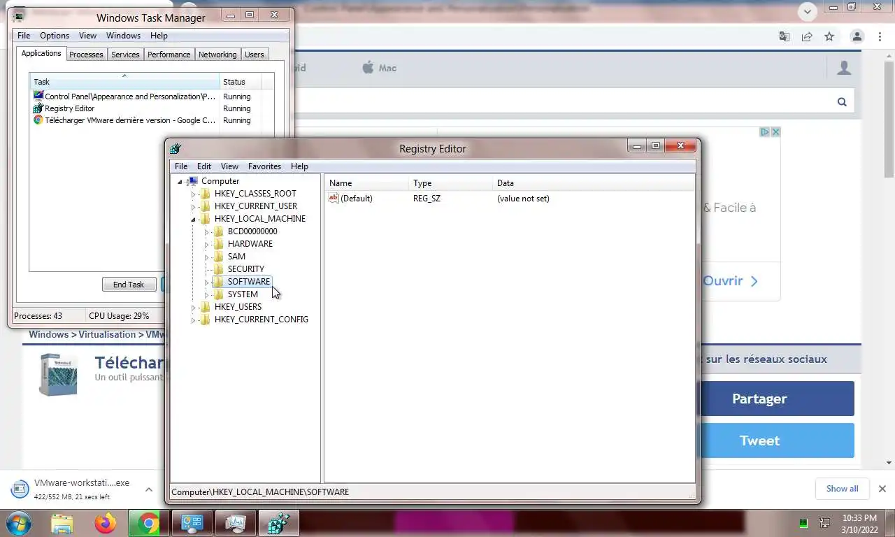Switch to the Networking tab
This screenshot has width=895, height=537.
click(x=217, y=55)
